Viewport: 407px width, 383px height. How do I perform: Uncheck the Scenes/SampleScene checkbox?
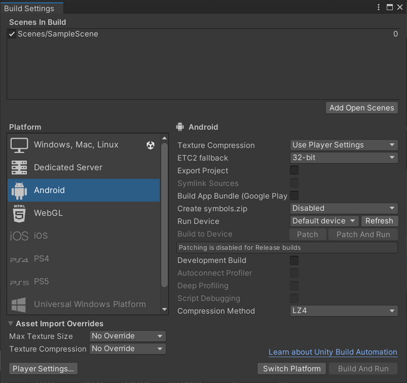pos(12,34)
